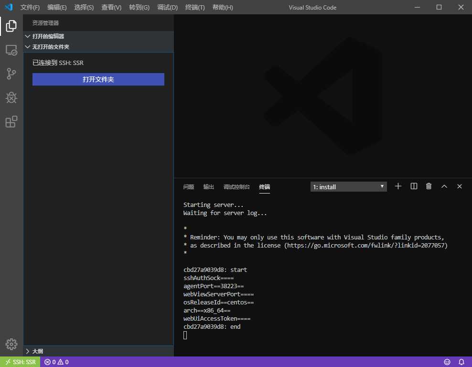Maximize the Visual Studio Code window
The height and width of the screenshot is (367, 472).
pyautogui.click(x=439, y=7)
